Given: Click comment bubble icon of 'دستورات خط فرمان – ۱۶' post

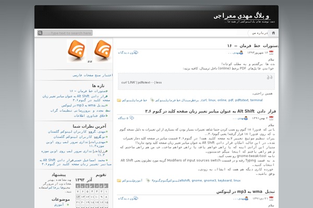Looking at the screenshot, I should [136, 53].
